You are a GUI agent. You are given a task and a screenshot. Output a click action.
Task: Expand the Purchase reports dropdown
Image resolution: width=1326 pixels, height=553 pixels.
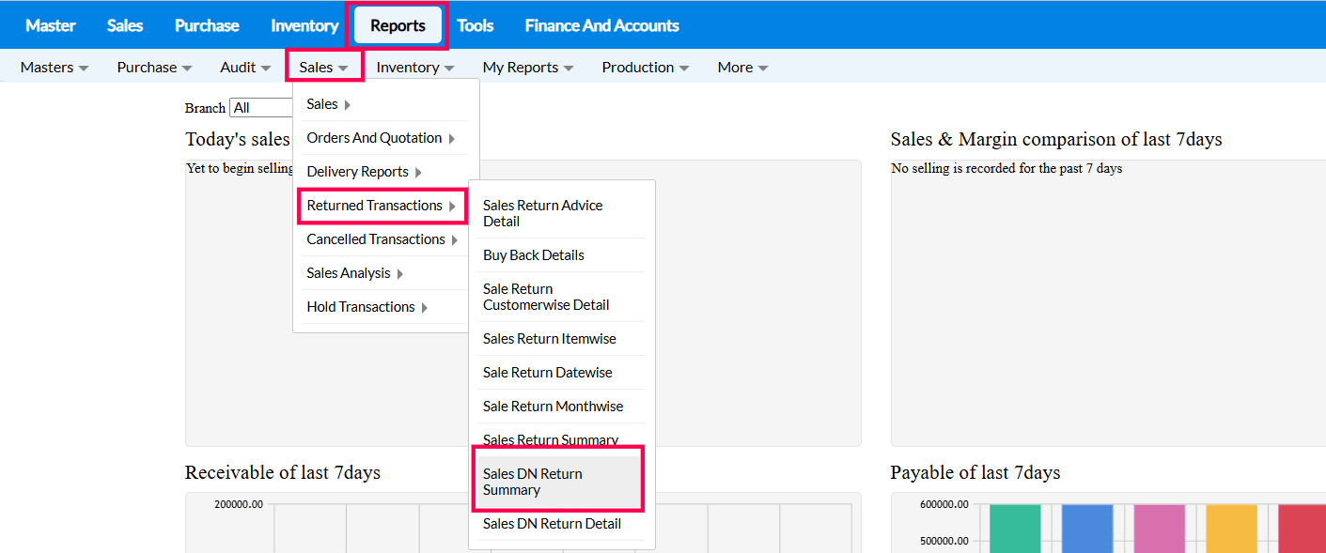[x=154, y=68]
